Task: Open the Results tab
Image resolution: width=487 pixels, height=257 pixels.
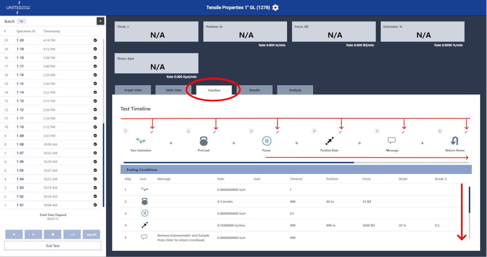Action: click(255, 90)
